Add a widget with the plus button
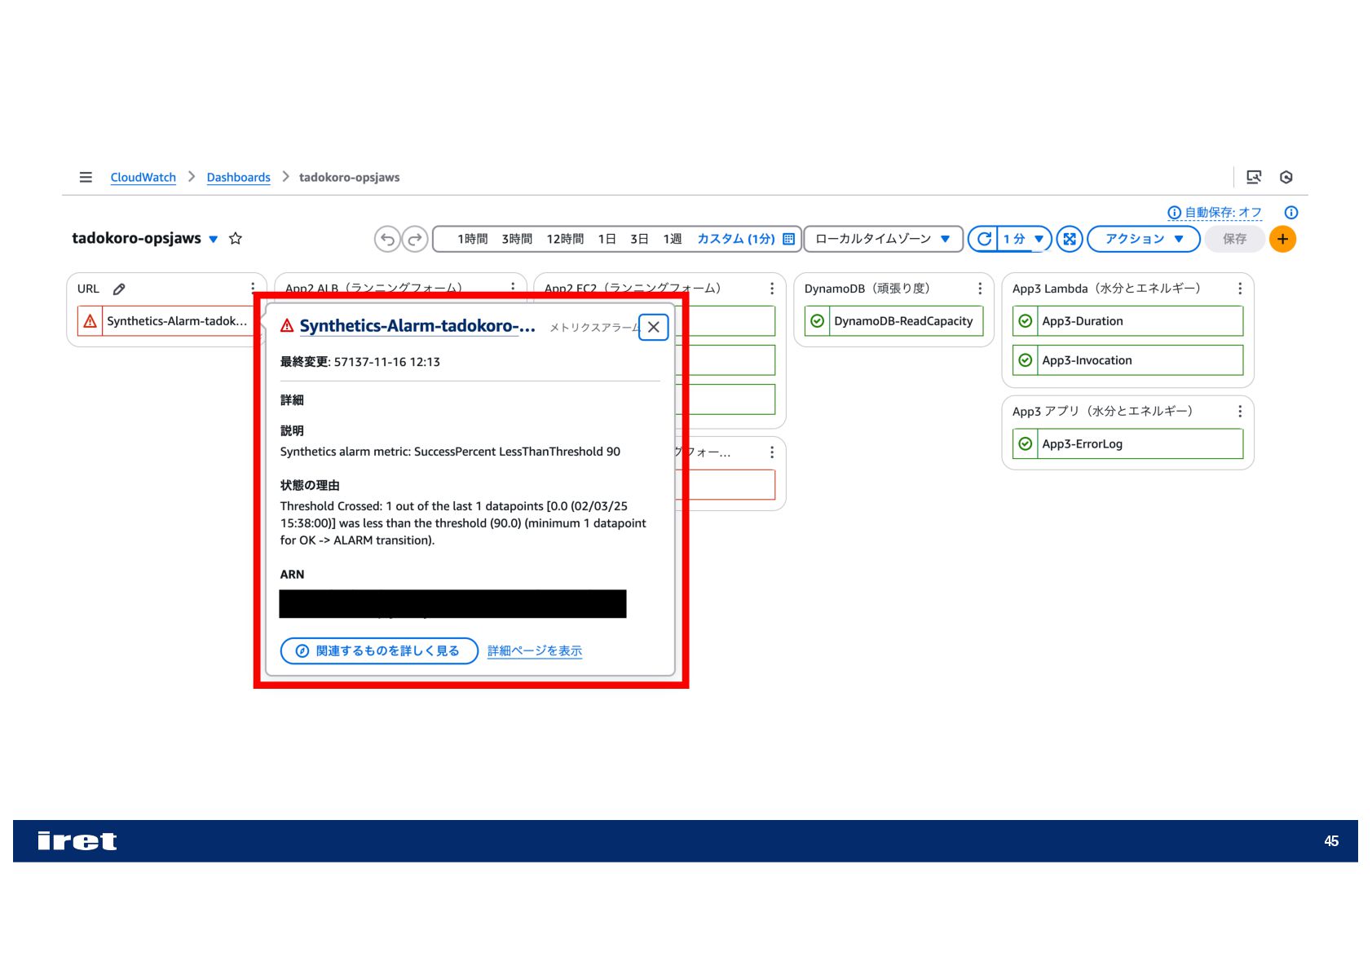This screenshot has height=970, width=1372. pyautogui.click(x=1282, y=239)
